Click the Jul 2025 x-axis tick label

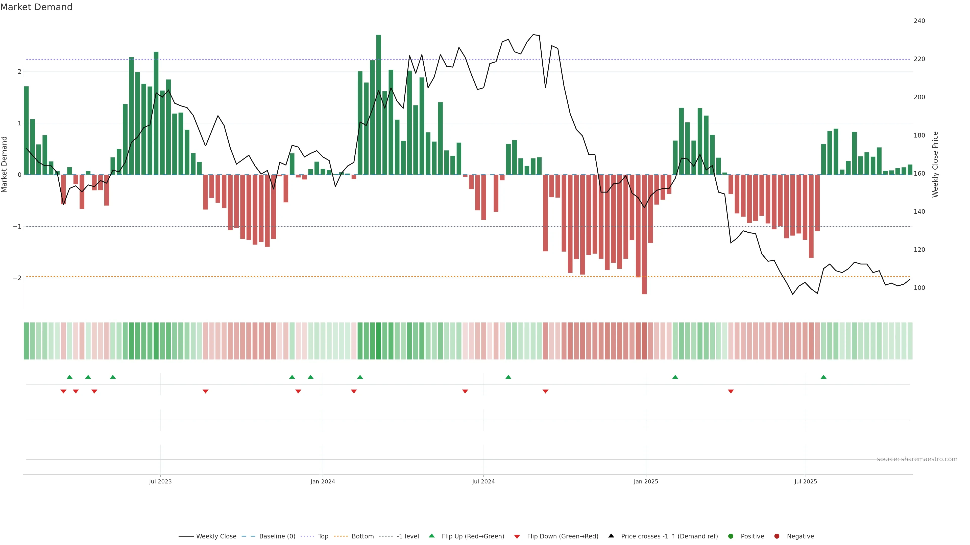tap(806, 481)
